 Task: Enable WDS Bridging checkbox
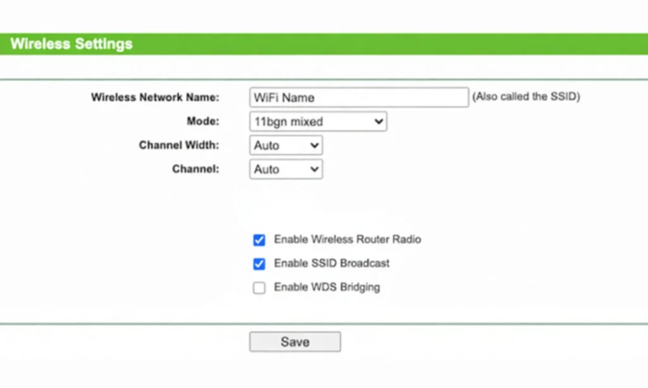(x=259, y=288)
